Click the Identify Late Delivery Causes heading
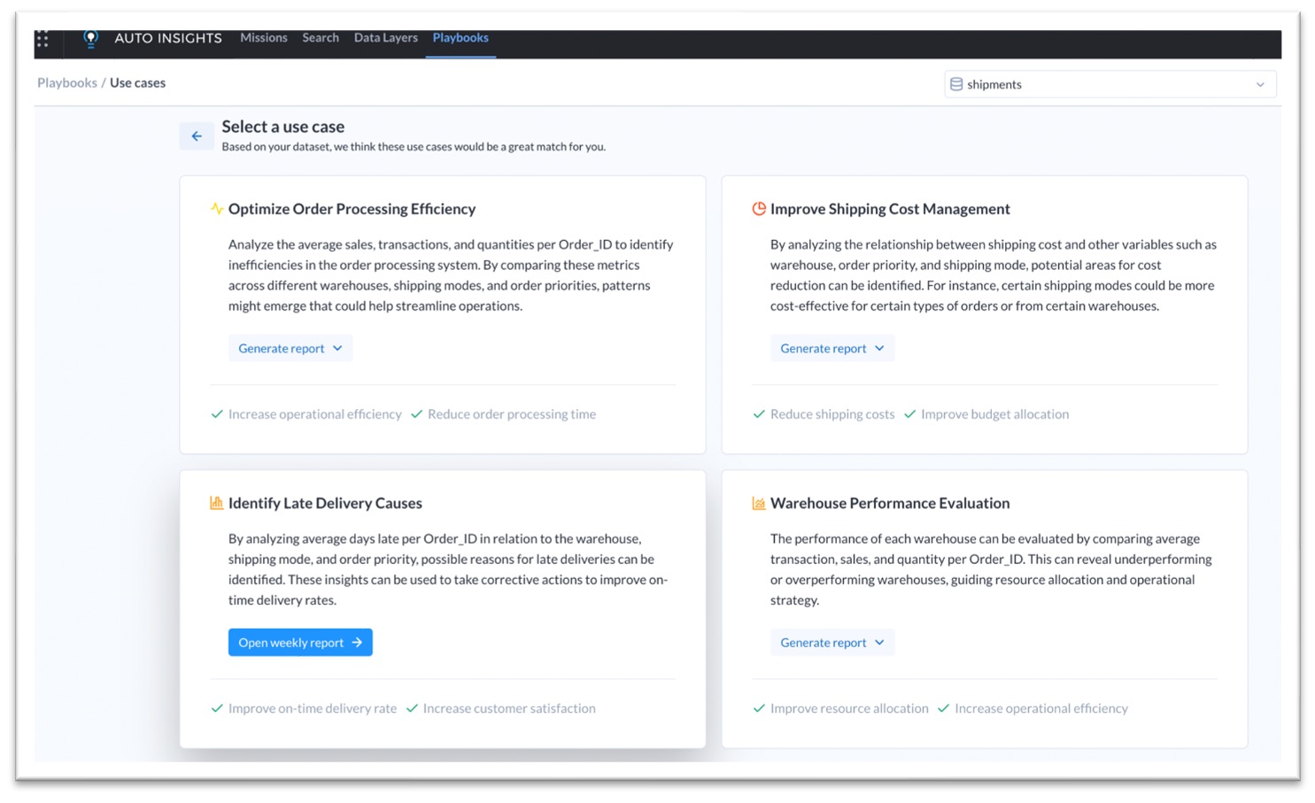 [325, 503]
